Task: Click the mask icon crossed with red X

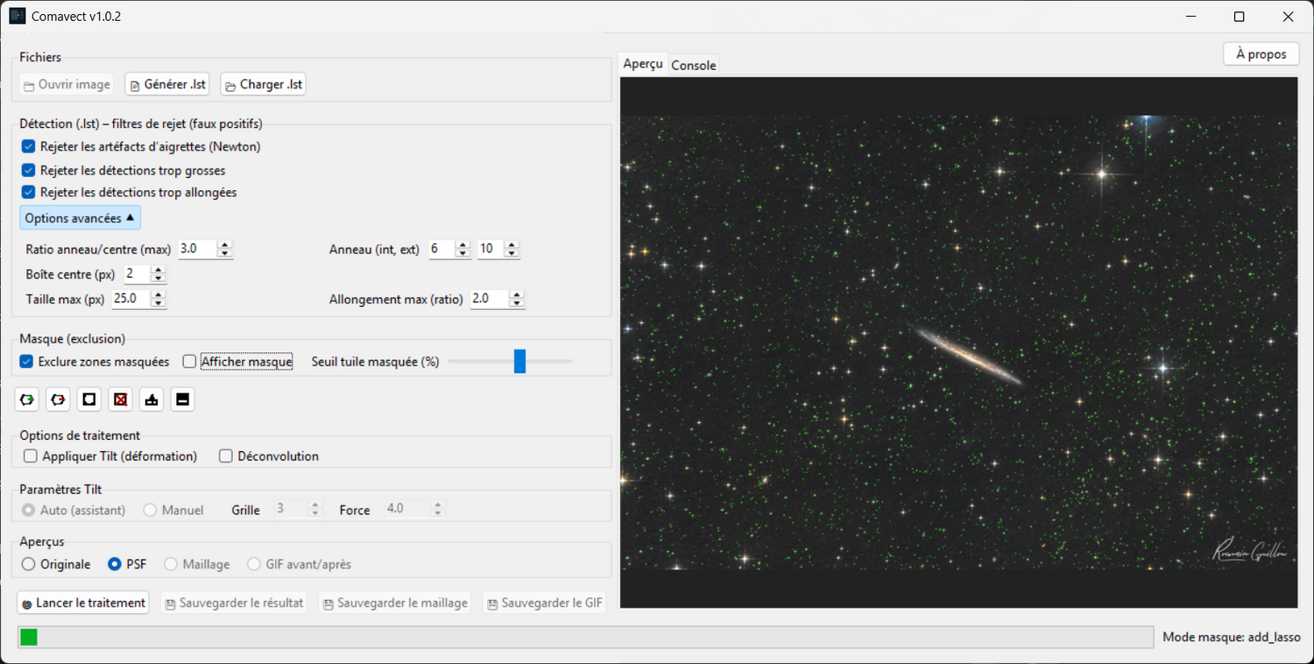Action: click(x=121, y=399)
